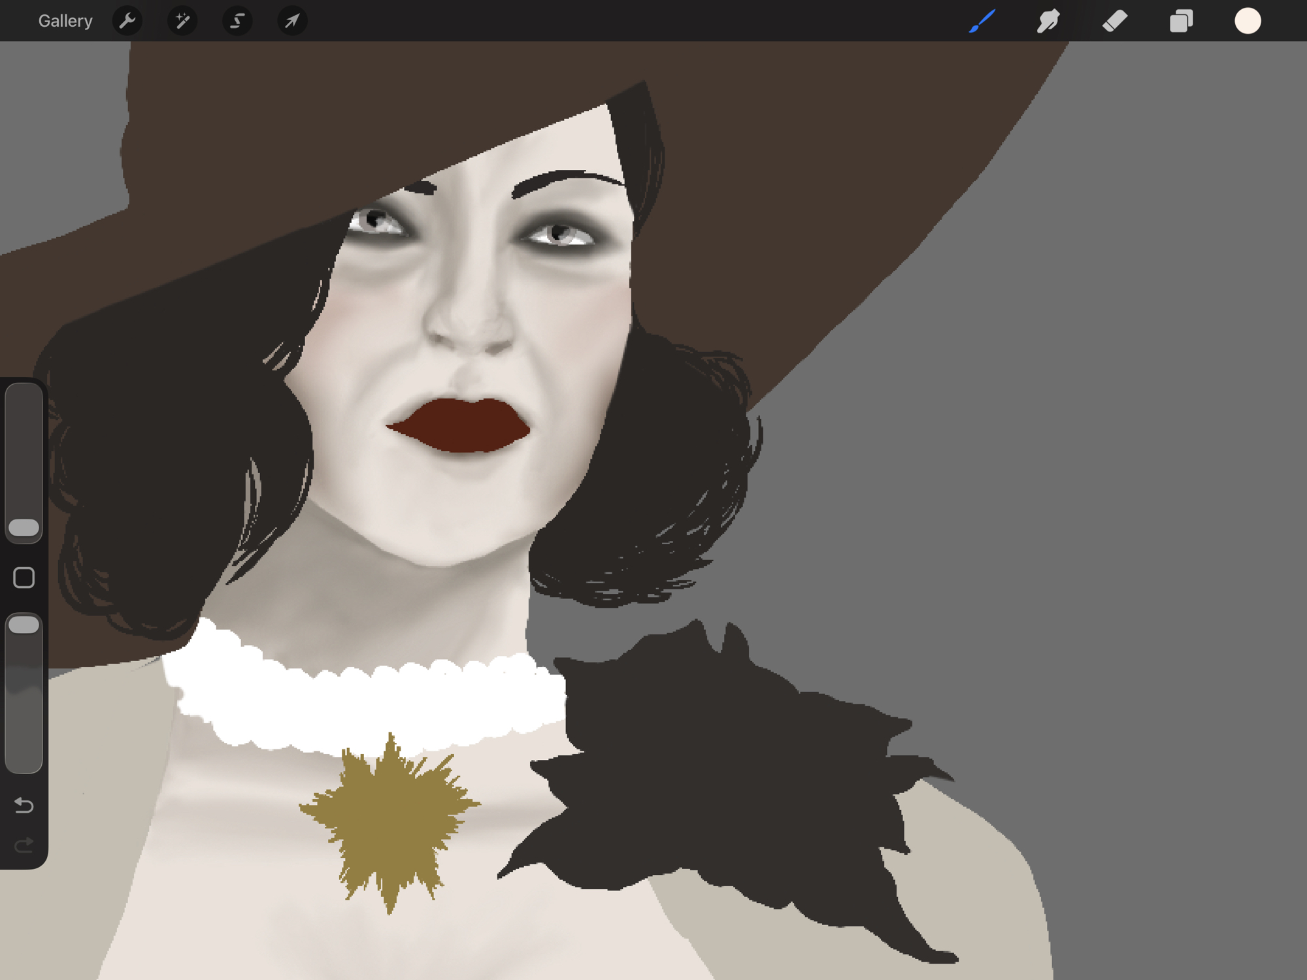Open the Actions wrench menu
Screen dimensions: 1307x980
click(127, 21)
